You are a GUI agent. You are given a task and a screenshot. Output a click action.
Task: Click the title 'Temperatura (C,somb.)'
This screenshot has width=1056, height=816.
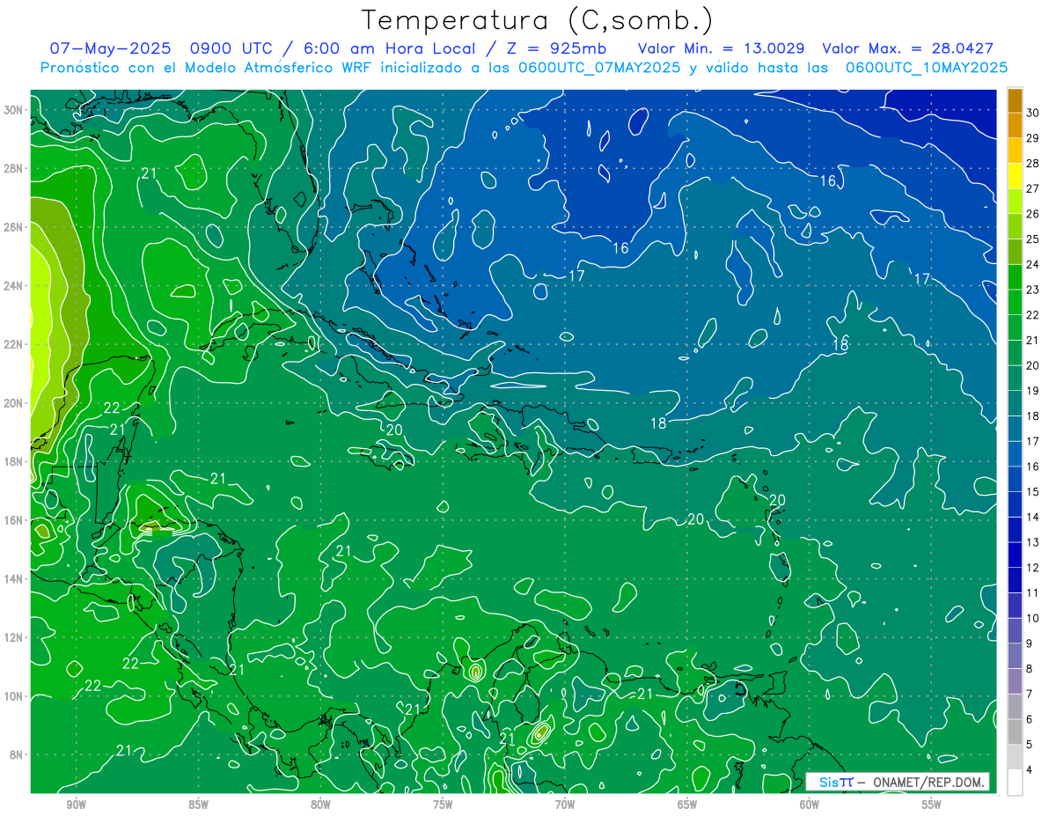pos(538,20)
